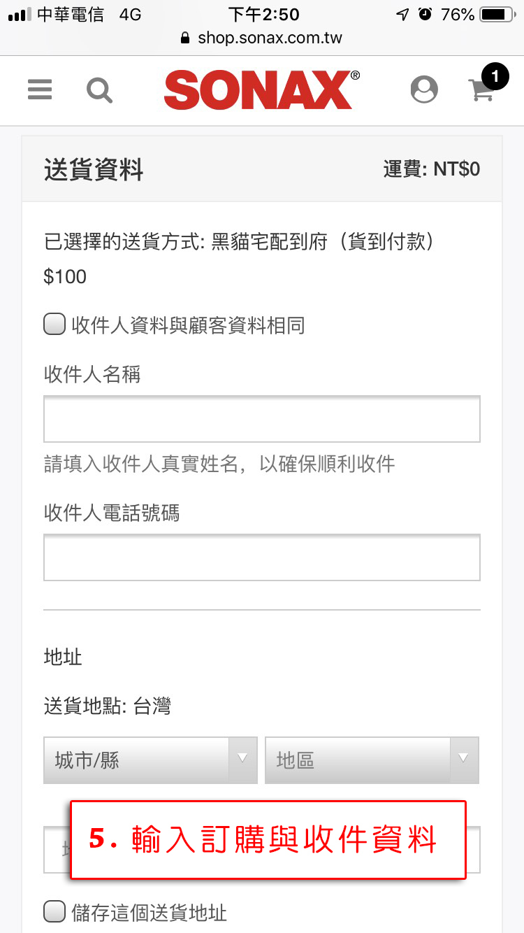524x933 pixels.
Task: Tap the shop.sonax.com.tw address bar
Action: [269, 38]
